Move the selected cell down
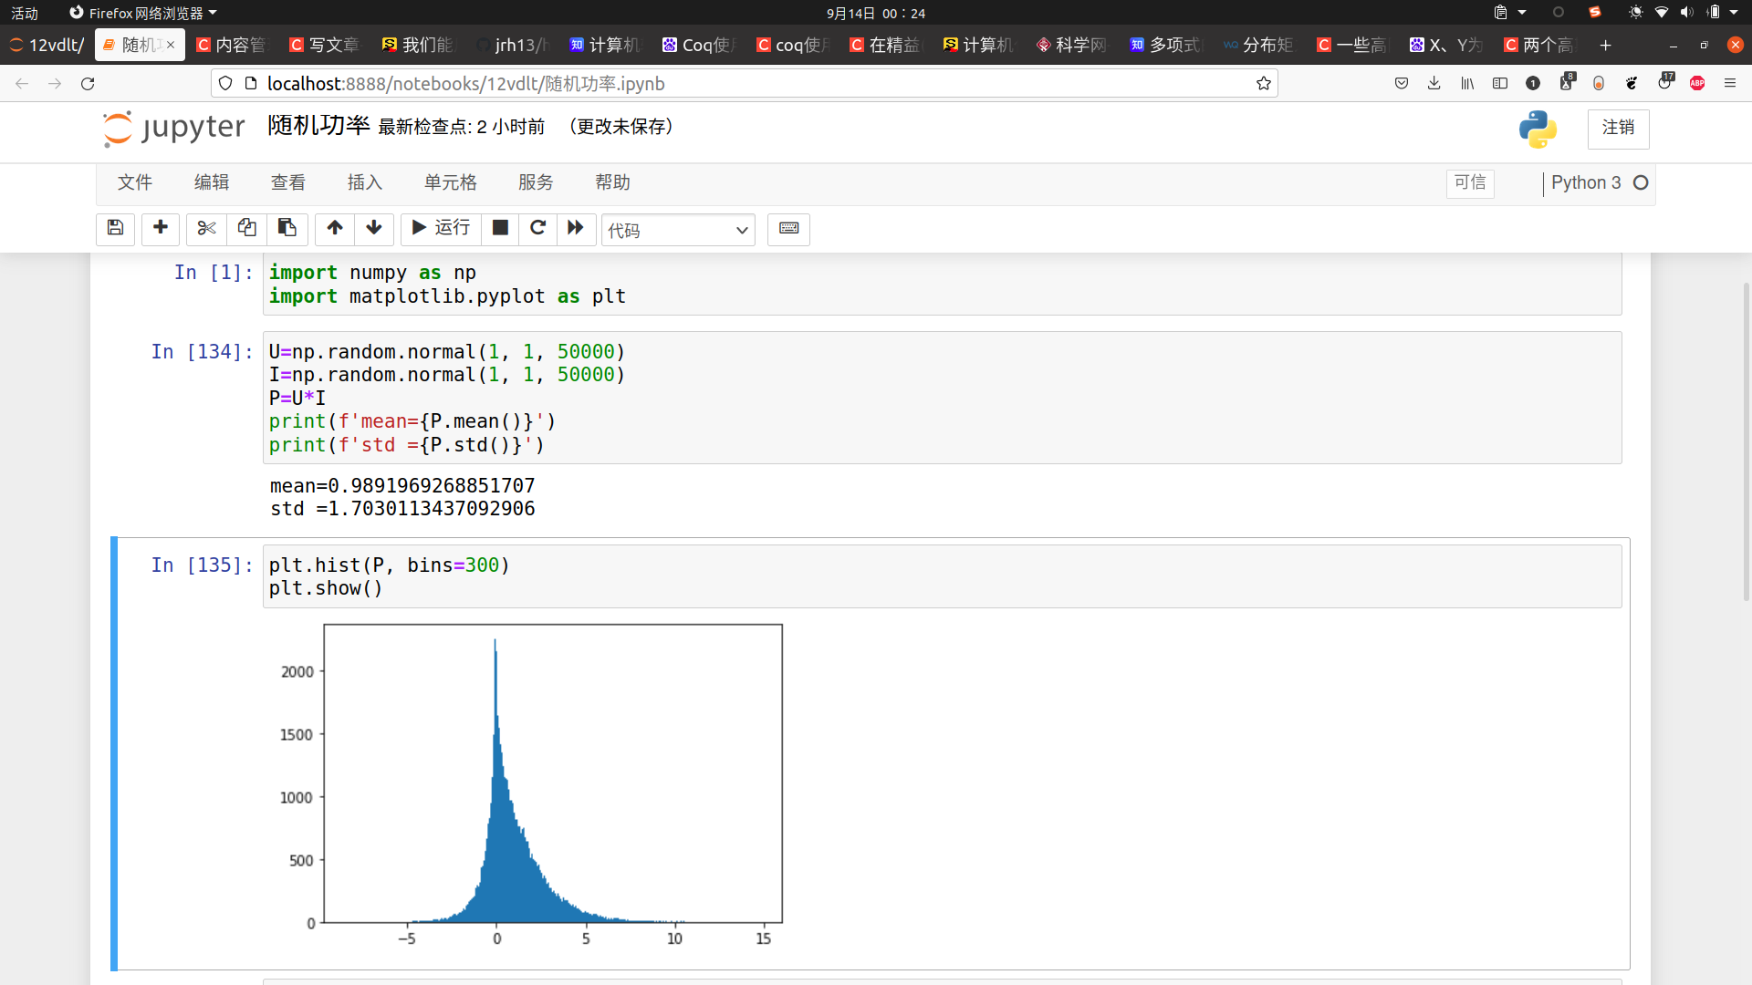Screen dimensions: 1752x985 pos(374,228)
